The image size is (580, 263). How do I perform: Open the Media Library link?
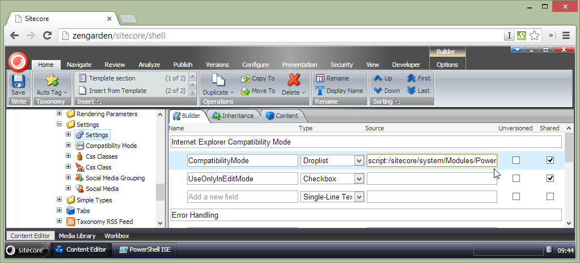[x=76, y=236]
